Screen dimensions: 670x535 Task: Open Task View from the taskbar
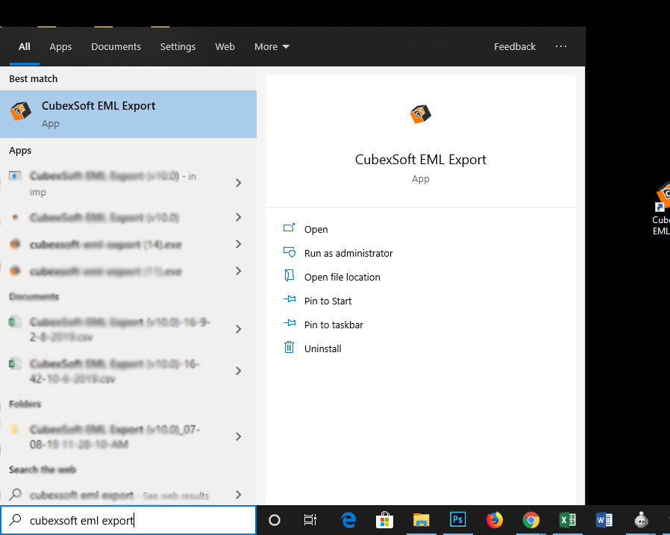point(310,520)
